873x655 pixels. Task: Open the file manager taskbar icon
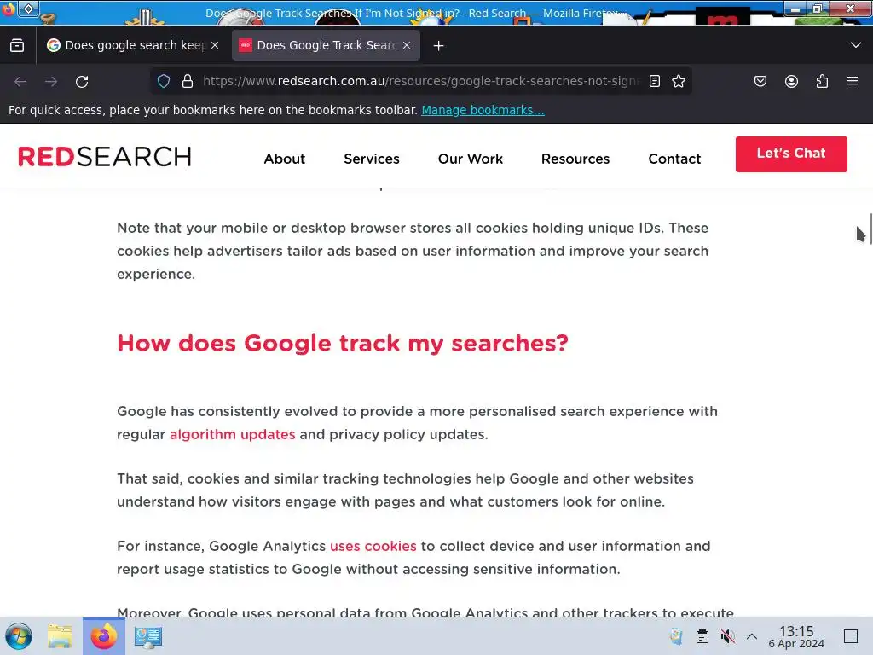pos(60,636)
